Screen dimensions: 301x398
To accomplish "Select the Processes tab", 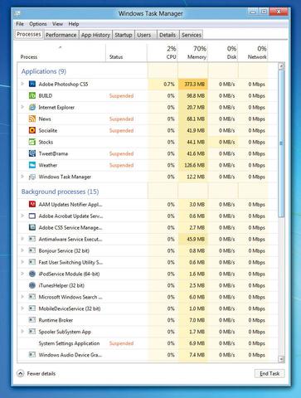I will click(x=29, y=34).
